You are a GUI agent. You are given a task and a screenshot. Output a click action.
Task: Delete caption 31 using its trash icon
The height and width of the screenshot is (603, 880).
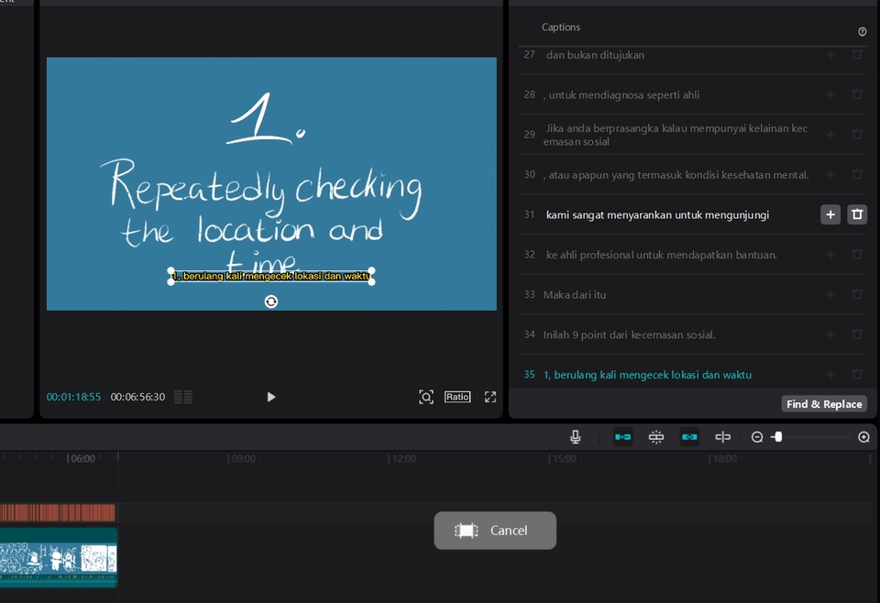pos(856,214)
